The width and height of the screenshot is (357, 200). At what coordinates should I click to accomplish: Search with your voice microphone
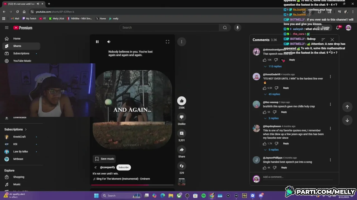(238, 27)
